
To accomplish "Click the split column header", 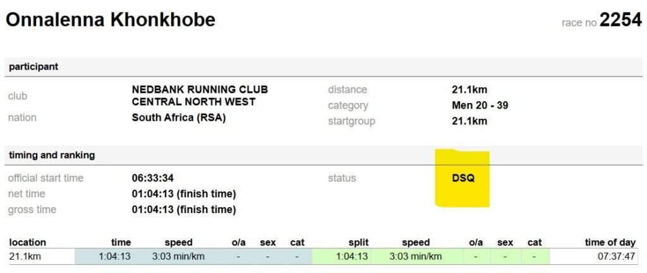I will [358, 243].
